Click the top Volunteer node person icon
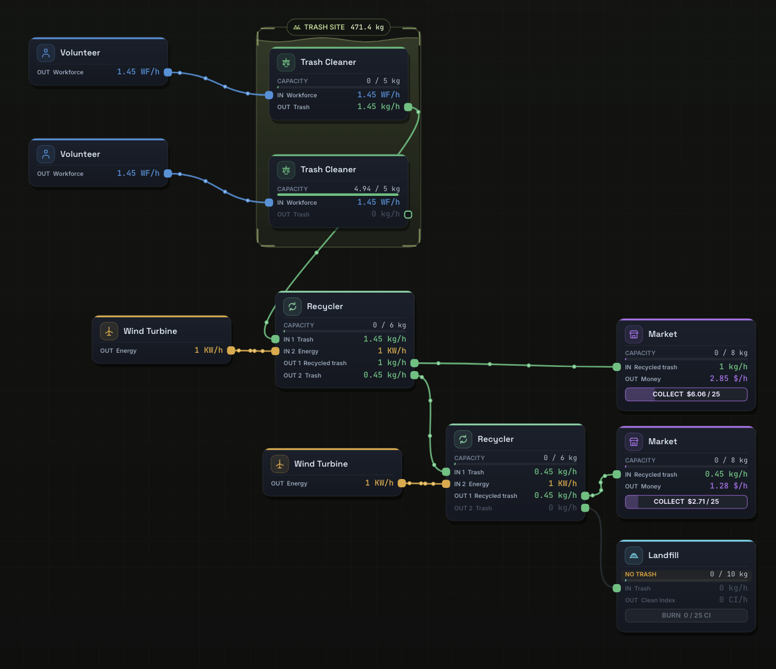776x669 pixels. click(x=46, y=53)
